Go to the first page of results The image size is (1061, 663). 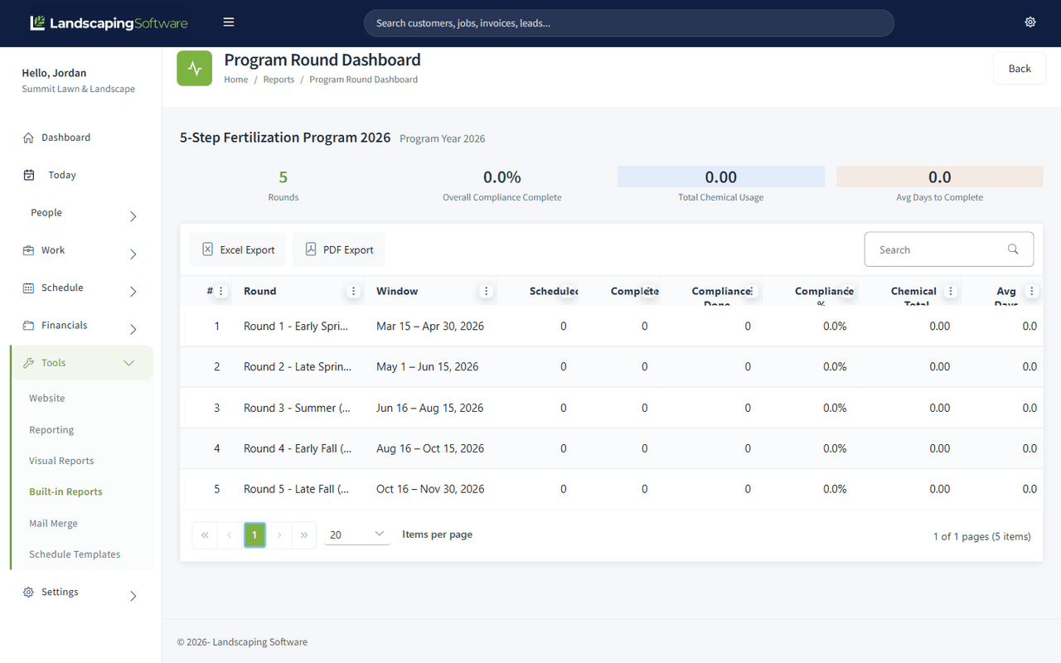[205, 535]
